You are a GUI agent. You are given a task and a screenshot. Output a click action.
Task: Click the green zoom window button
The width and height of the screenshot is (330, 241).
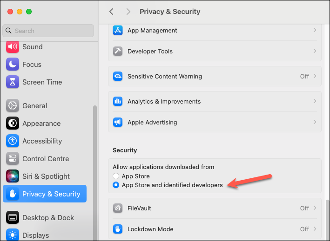click(29, 12)
